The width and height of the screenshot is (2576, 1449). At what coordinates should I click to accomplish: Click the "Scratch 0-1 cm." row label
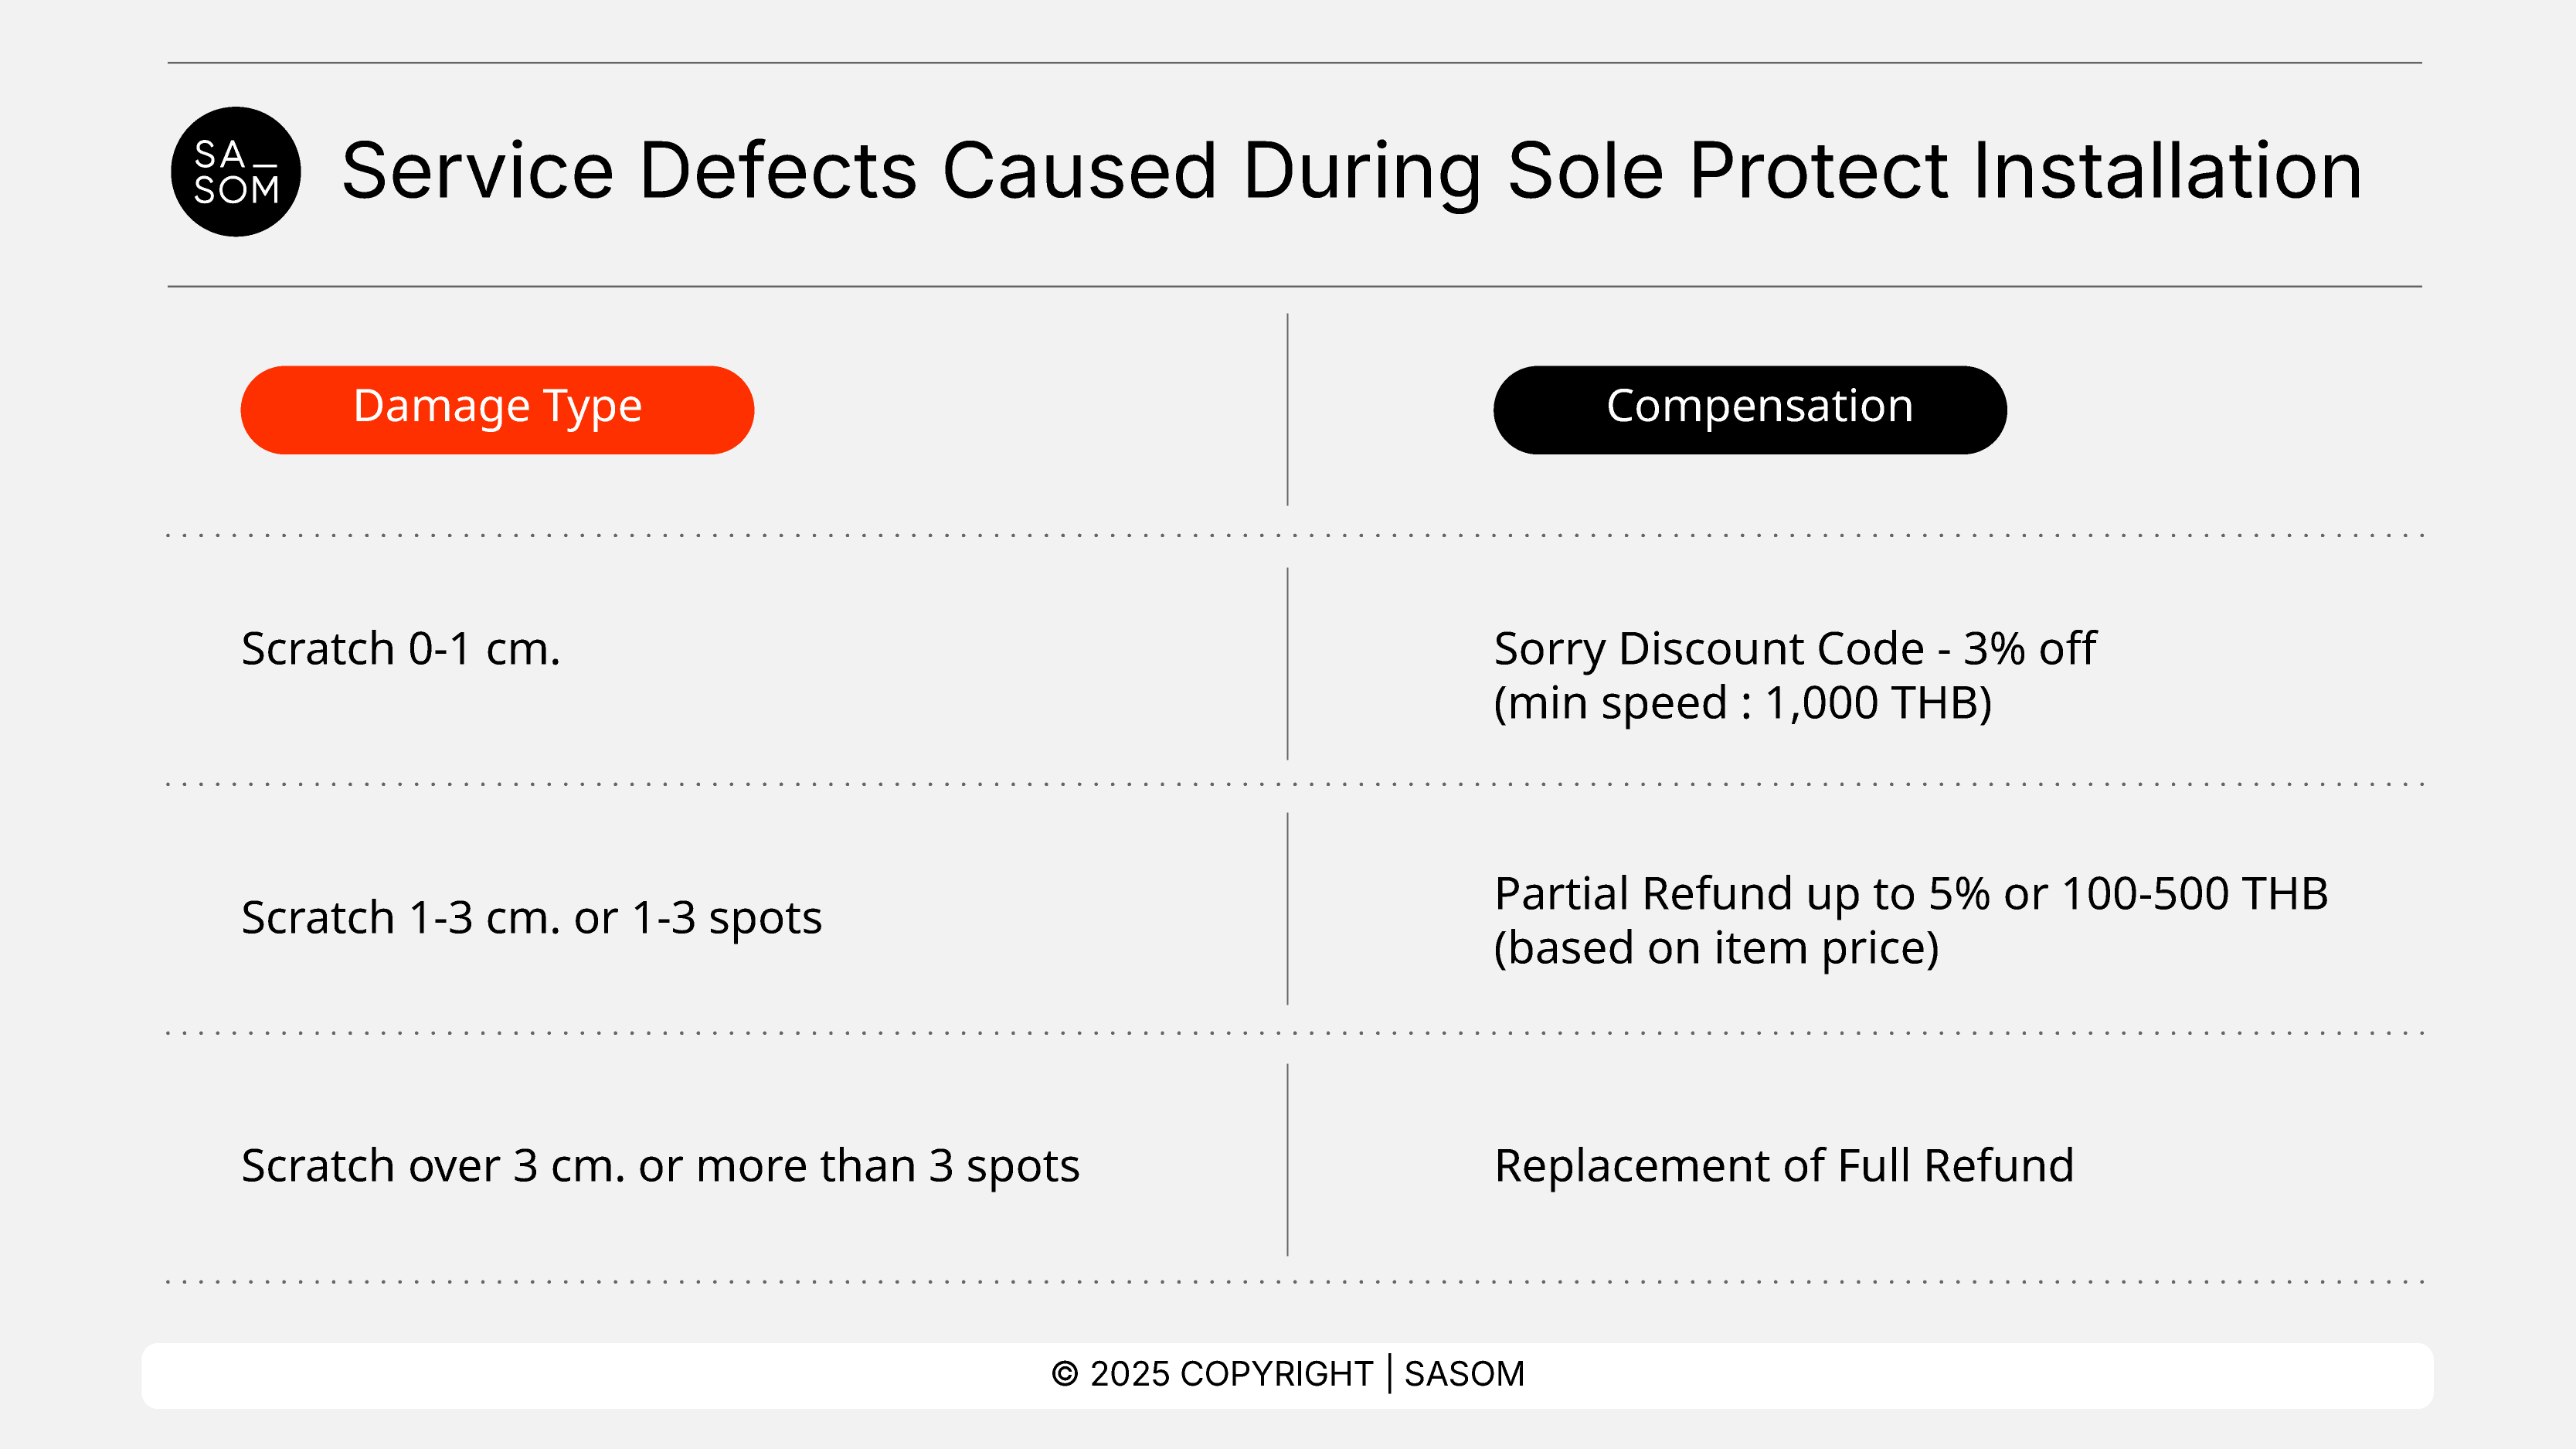coord(401,649)
